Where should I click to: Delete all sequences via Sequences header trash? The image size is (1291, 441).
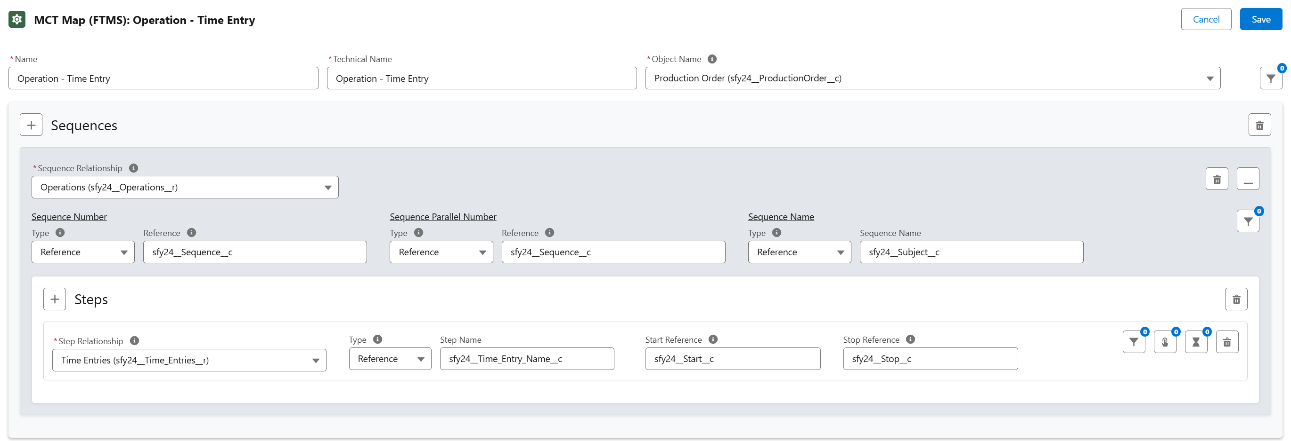coord(1259,125)
